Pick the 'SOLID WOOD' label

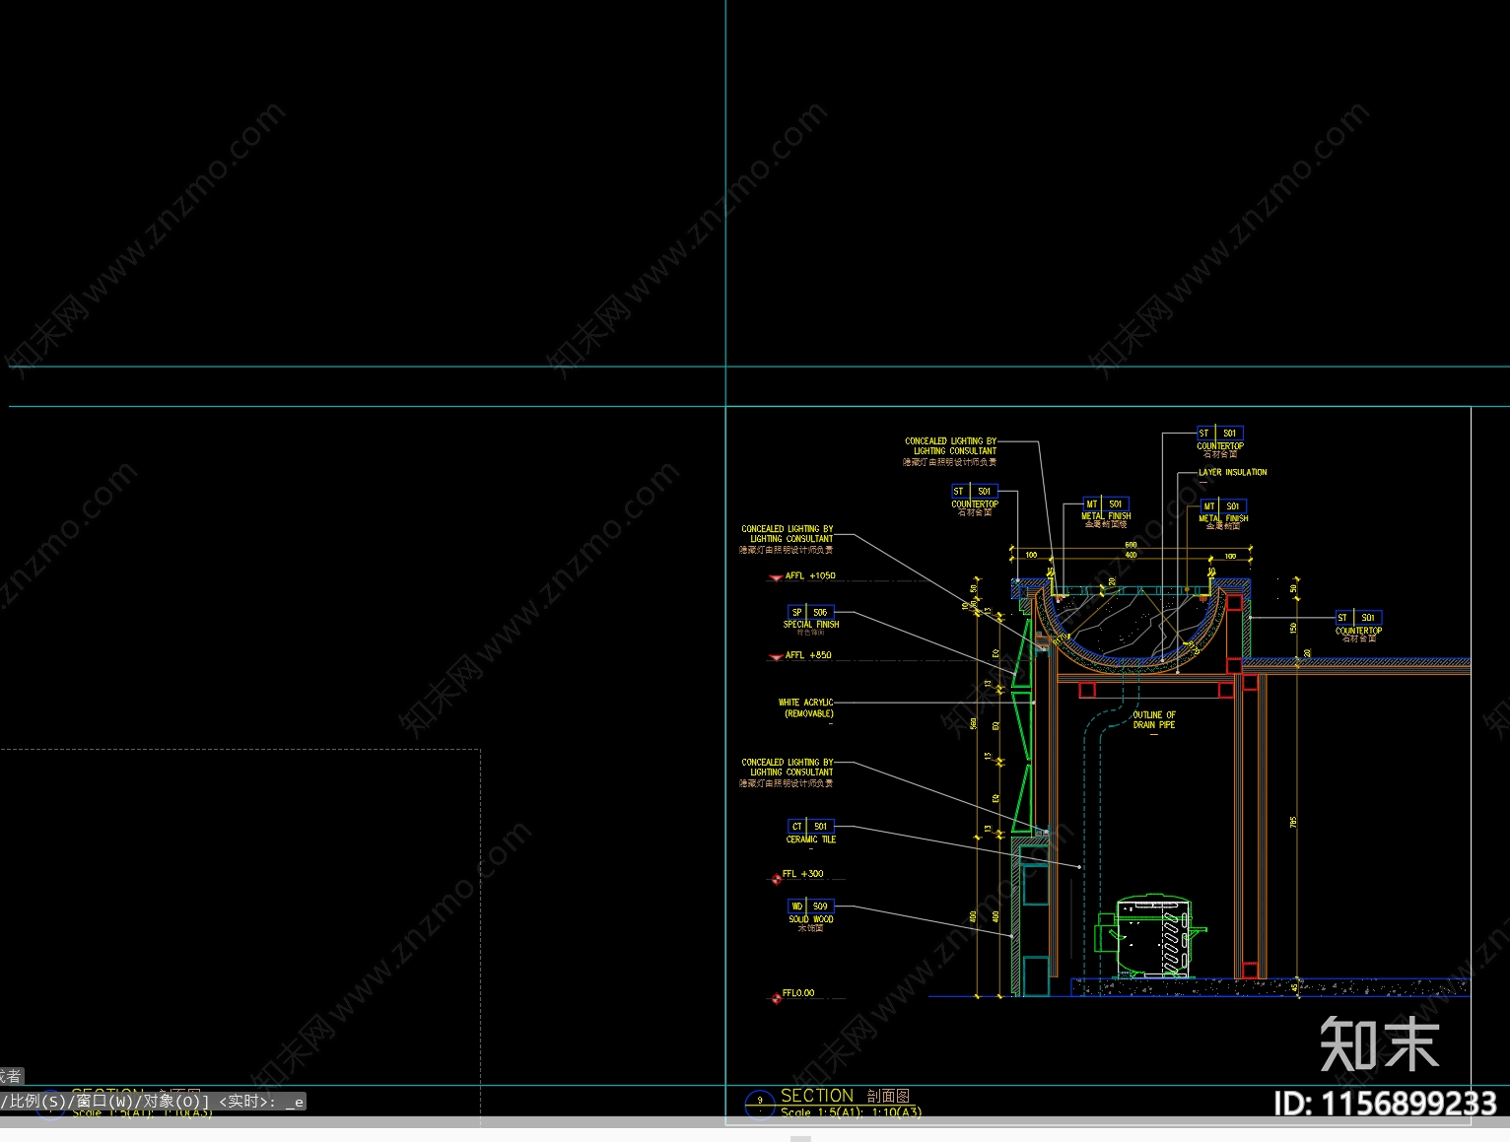[811, 919]
